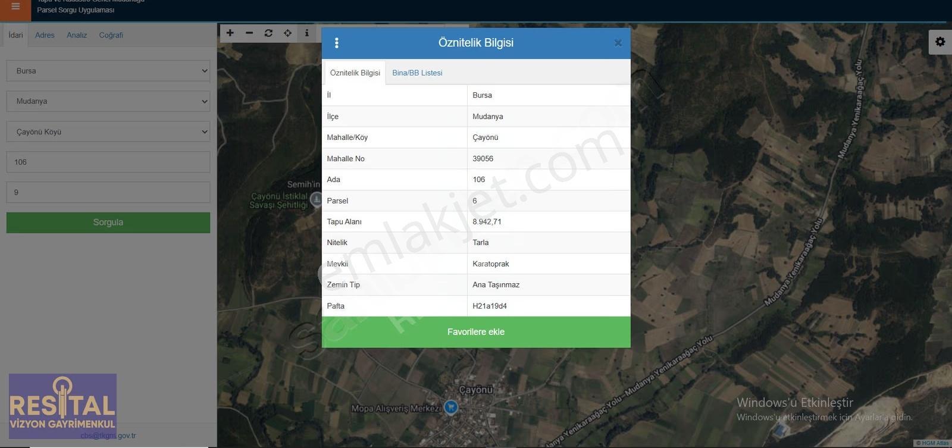Switch to the Adres tab
Screen dimensions: 952x448
pos(45,35)
